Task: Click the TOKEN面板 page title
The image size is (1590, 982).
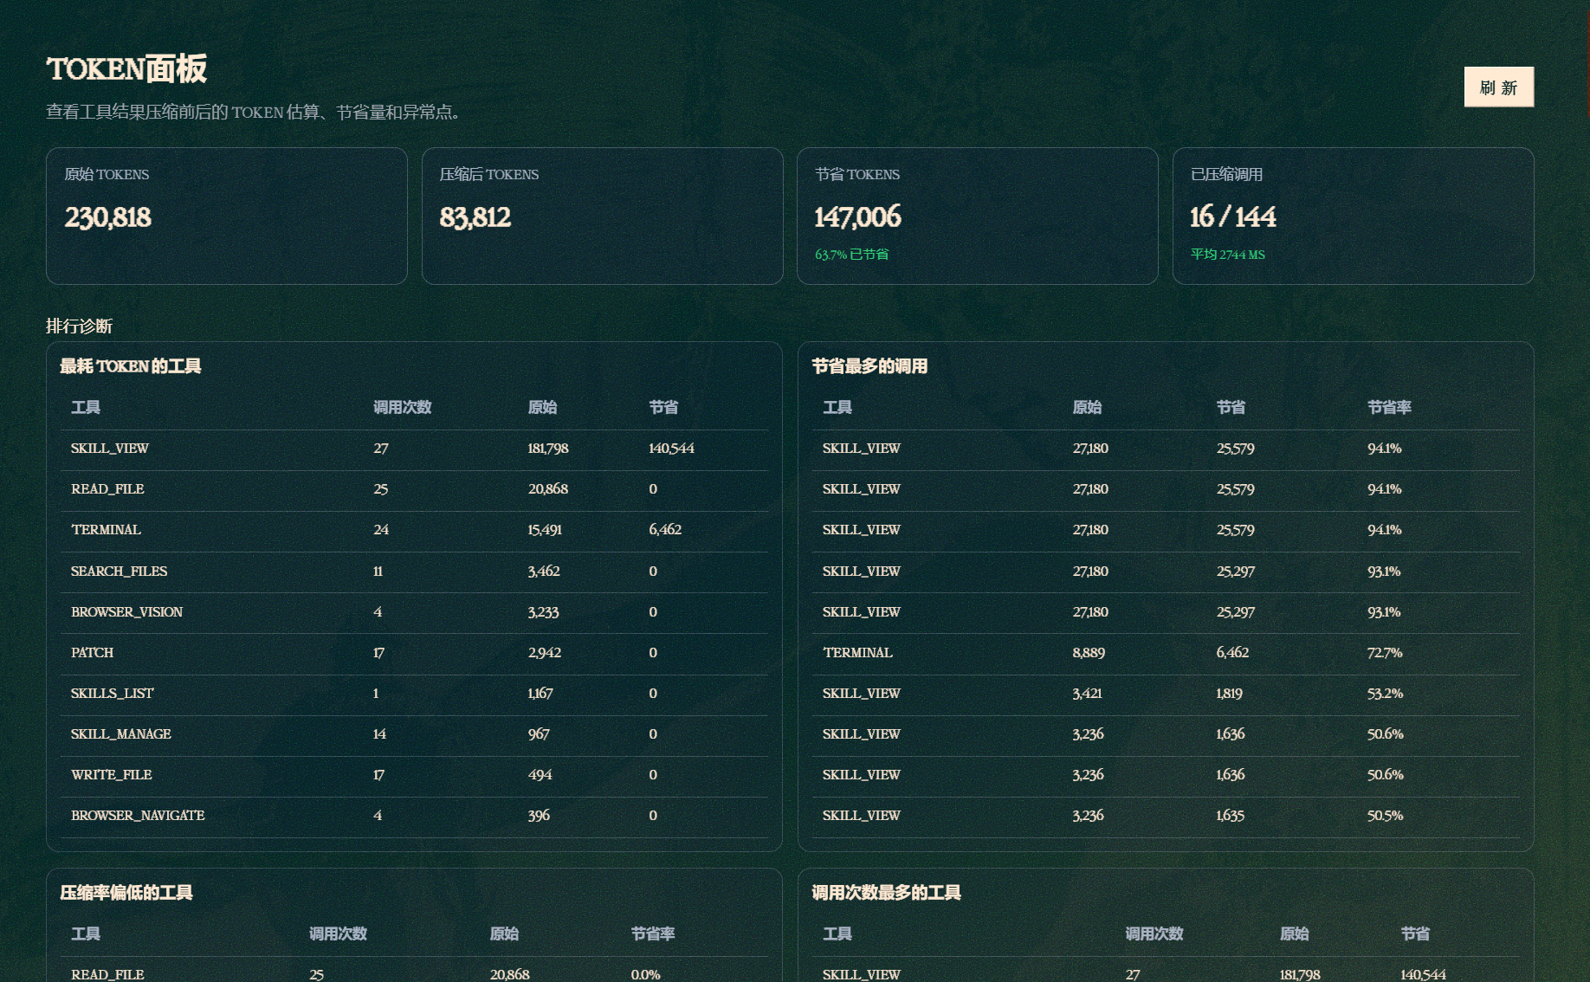Action: [126, 69]
